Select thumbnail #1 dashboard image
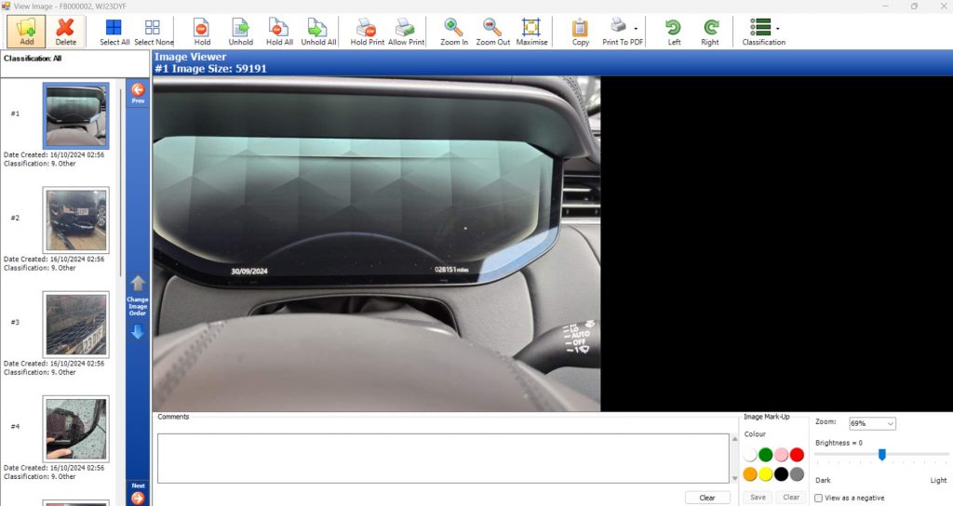 (x=76, y=115)
